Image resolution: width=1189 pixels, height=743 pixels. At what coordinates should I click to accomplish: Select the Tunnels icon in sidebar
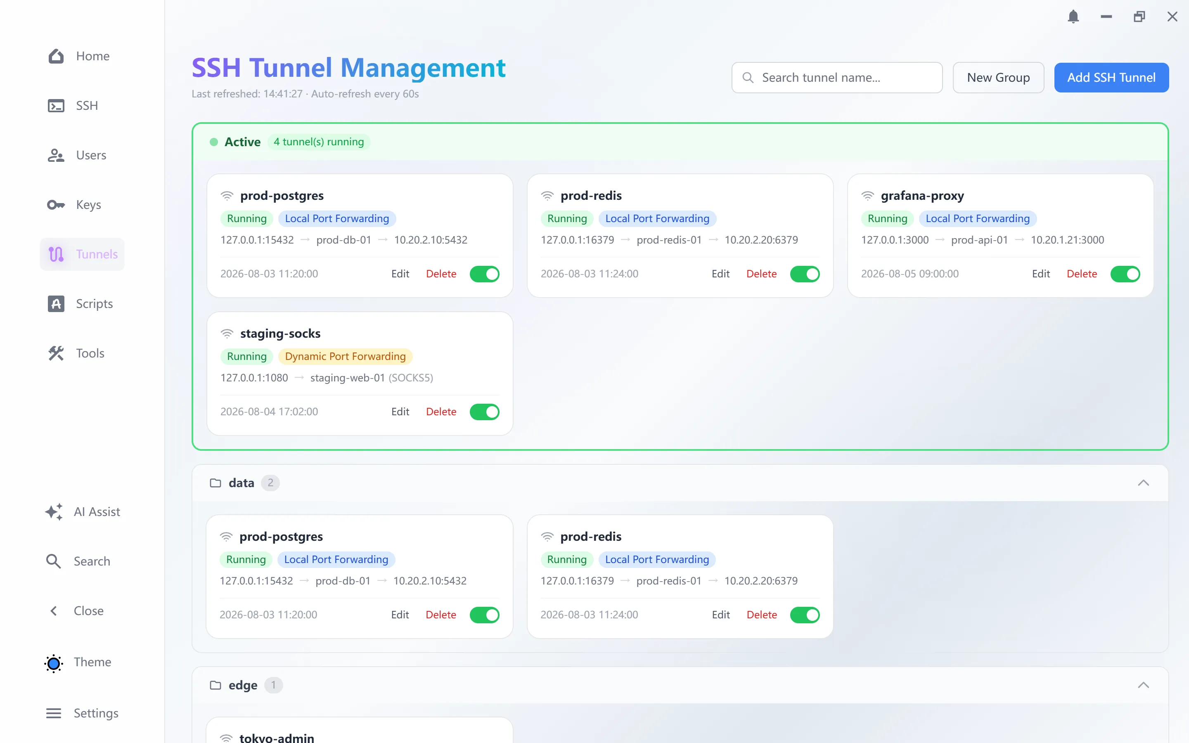click(x=56, y=254)
